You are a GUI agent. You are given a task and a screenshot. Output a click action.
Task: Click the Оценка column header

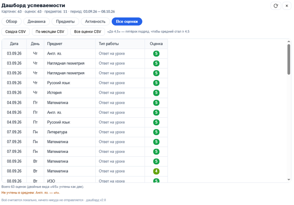[156, 44]
